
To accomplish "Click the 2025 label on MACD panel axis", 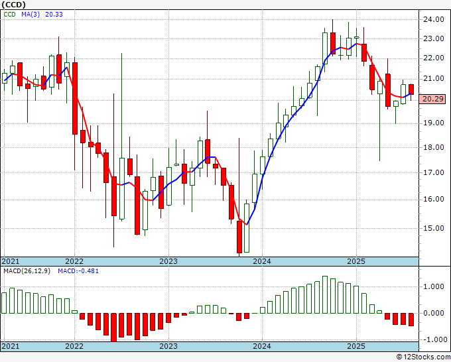I will pos(356,346).
